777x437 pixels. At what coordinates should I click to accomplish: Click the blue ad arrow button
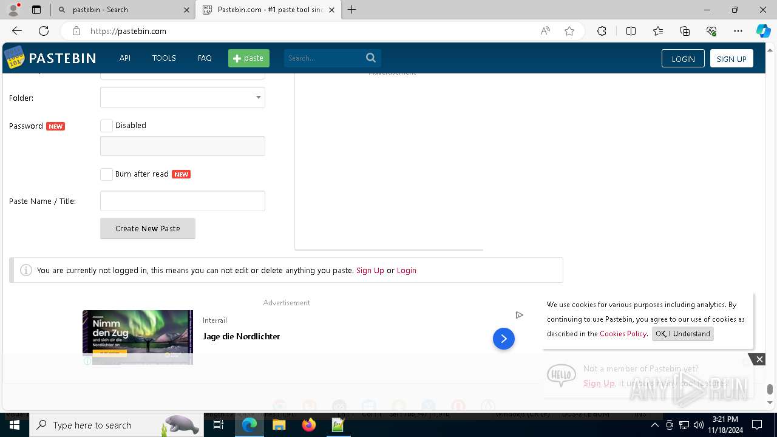504,339
